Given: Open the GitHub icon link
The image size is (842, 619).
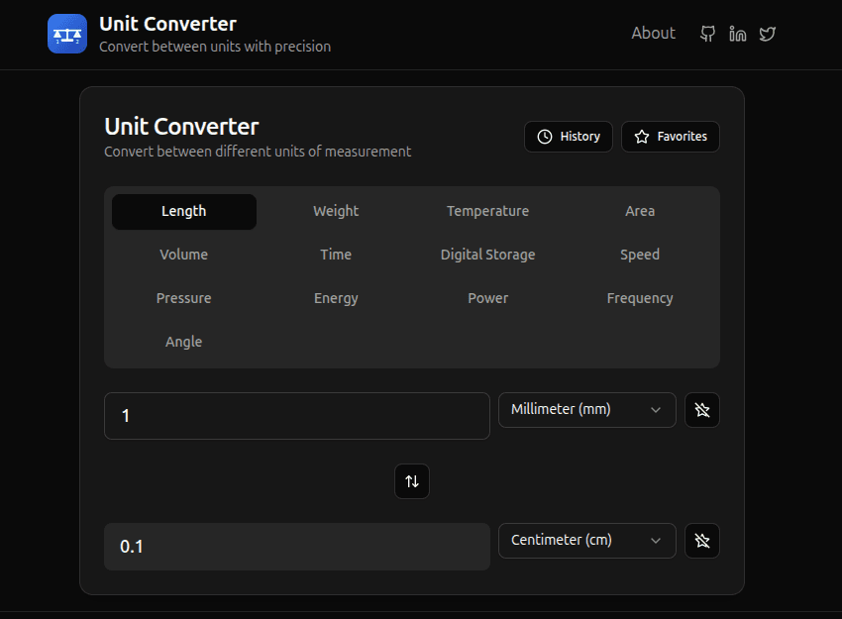Looking at the screenshot, I should click(x=707, y=34).
